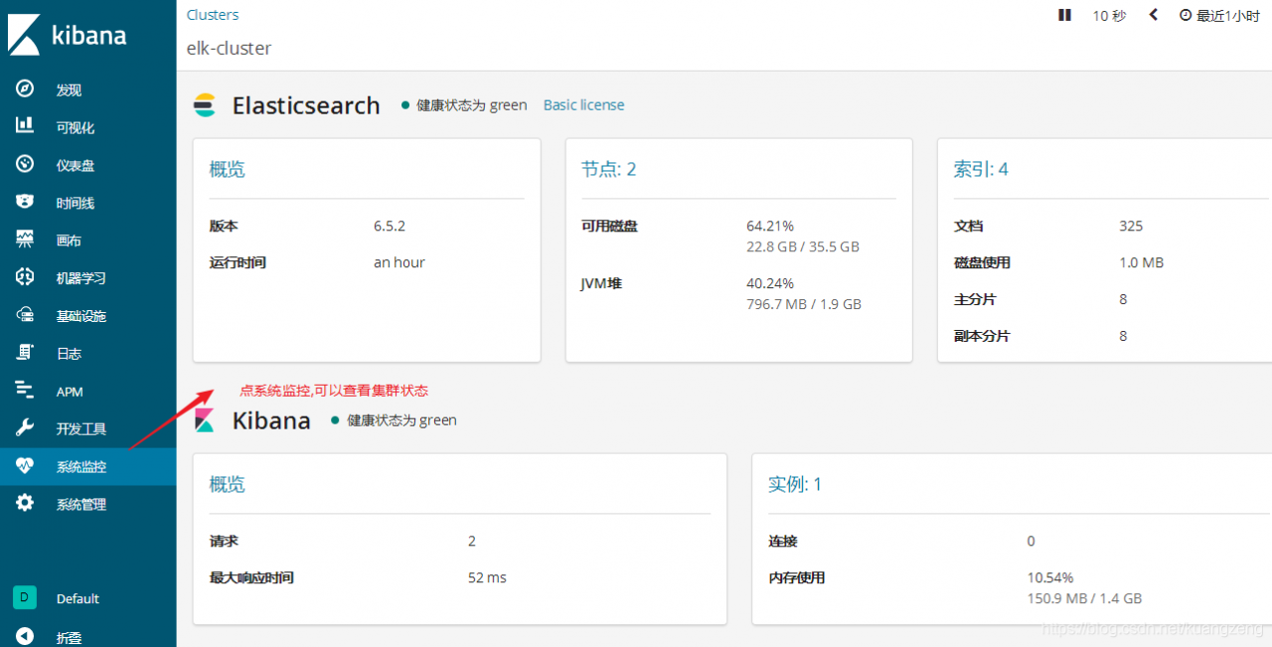This screenshot has height=647, width=1272.
Task: Click the 可用磁盘 label
Action: tap(608, 226)
